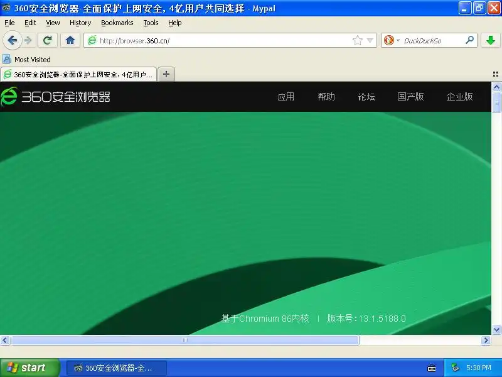This screenshot has height=377, width=502.
Task: Click the Most Visited bookmarks folder
Action: 26,59
